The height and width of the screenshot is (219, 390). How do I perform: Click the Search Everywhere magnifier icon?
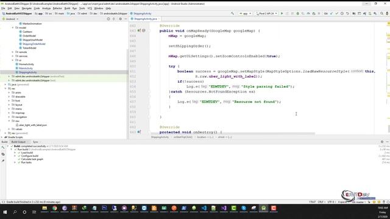pos(381,13)
